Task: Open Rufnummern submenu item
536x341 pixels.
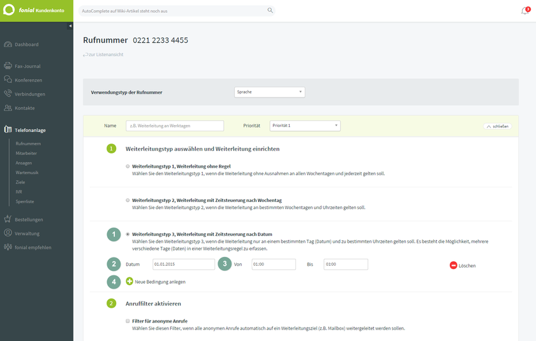Action: [28, 143]
